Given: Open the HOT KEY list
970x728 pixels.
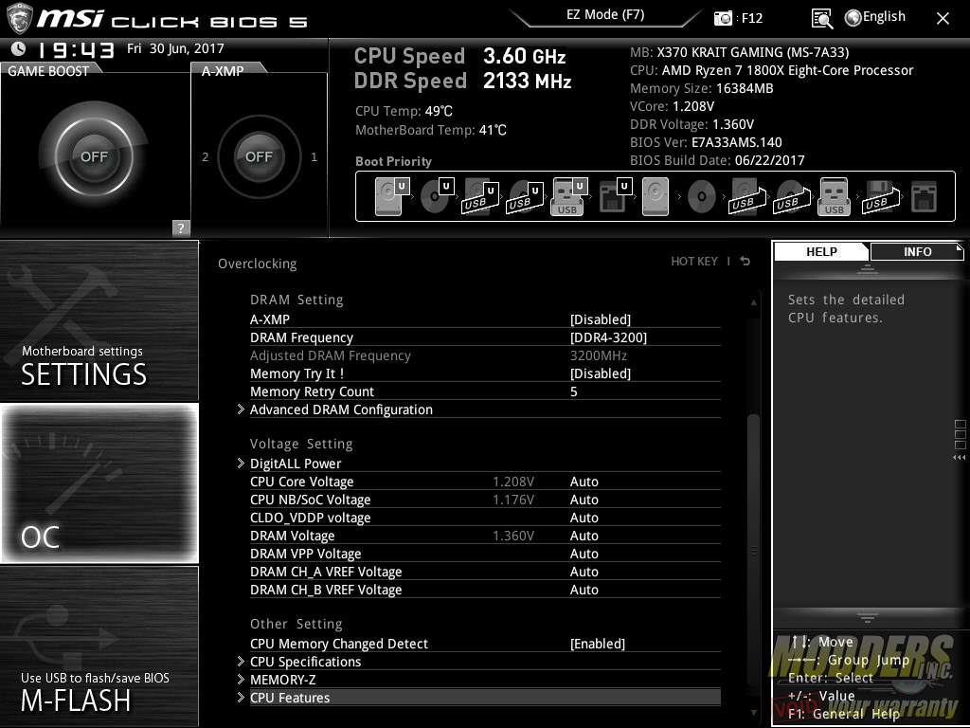Looking at the screenshot, I should coord(694,262).
